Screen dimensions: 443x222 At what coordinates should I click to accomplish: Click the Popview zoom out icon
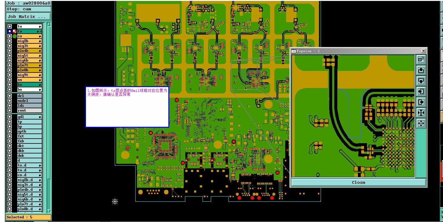pyautogui.click(x=421, y=123)
